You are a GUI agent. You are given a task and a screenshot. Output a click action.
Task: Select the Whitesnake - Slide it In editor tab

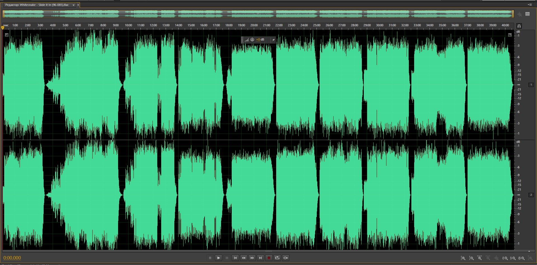point(37,5)
